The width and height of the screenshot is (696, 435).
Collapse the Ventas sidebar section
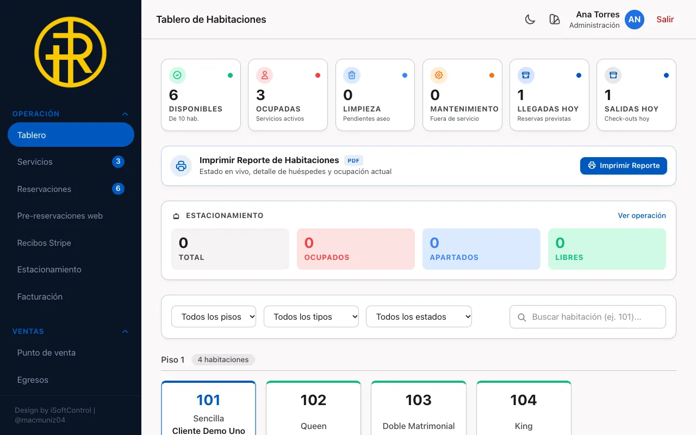71,331
